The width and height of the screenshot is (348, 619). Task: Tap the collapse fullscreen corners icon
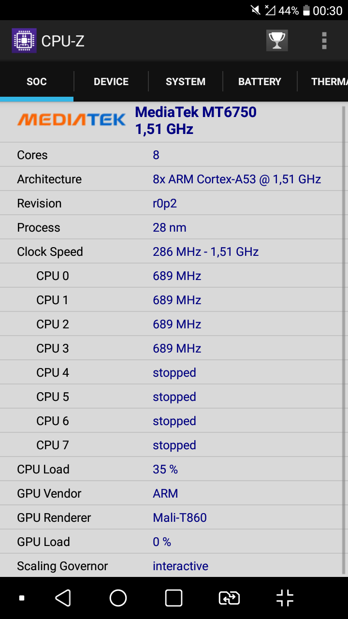285,598
